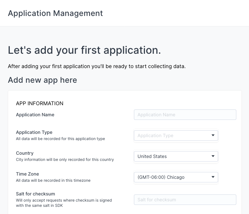Click the timezone recording hint under Time Zone
This screenshot has width=249, height=214.
point(53,180)
